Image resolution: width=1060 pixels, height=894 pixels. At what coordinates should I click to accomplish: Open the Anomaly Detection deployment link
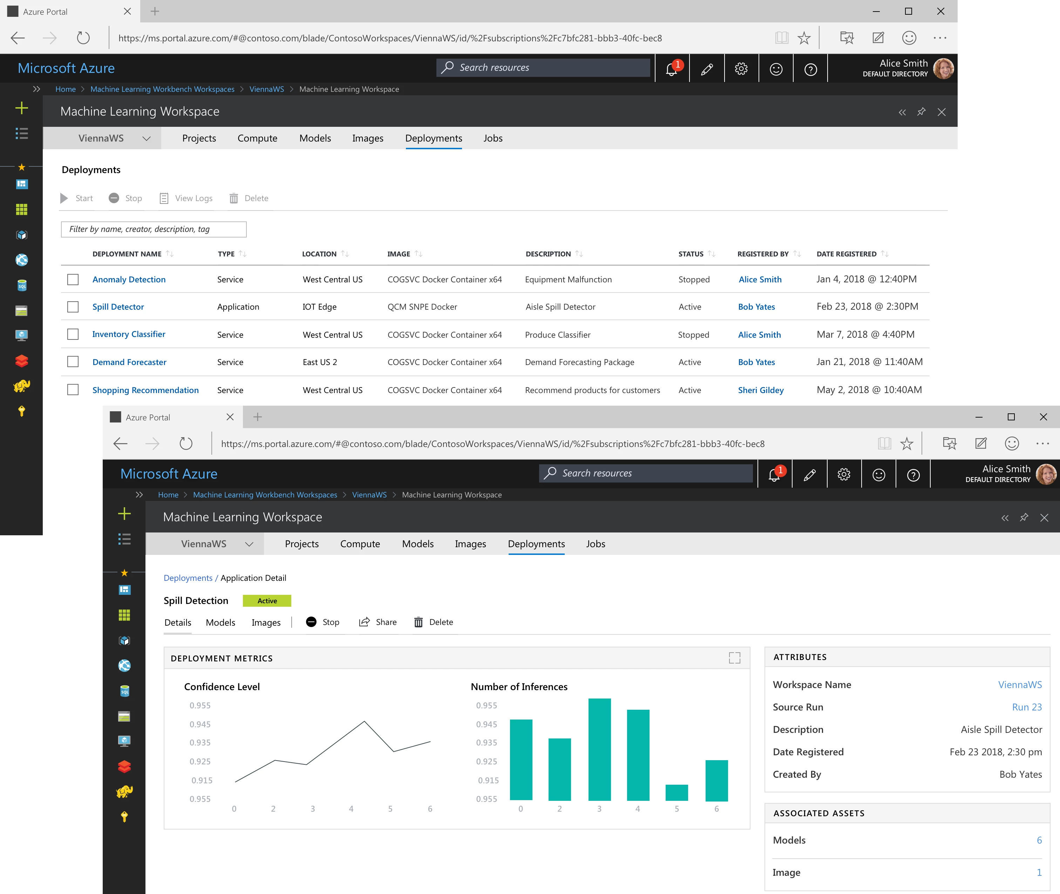click(129, 279)
